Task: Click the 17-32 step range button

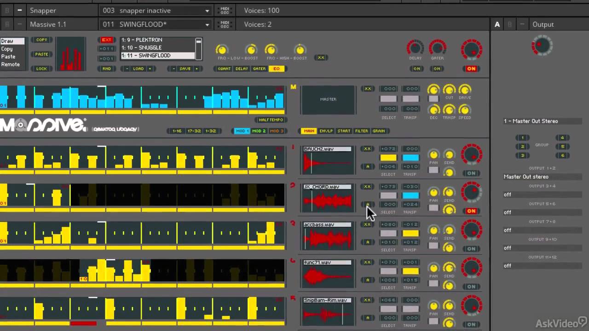Action: tap(194, 131)
